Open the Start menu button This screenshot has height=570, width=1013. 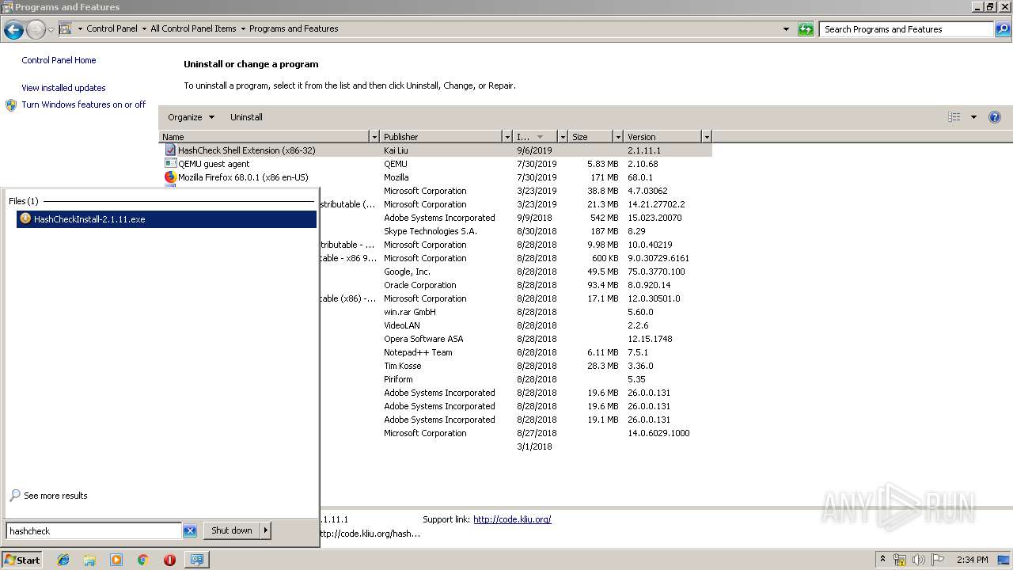22,560
